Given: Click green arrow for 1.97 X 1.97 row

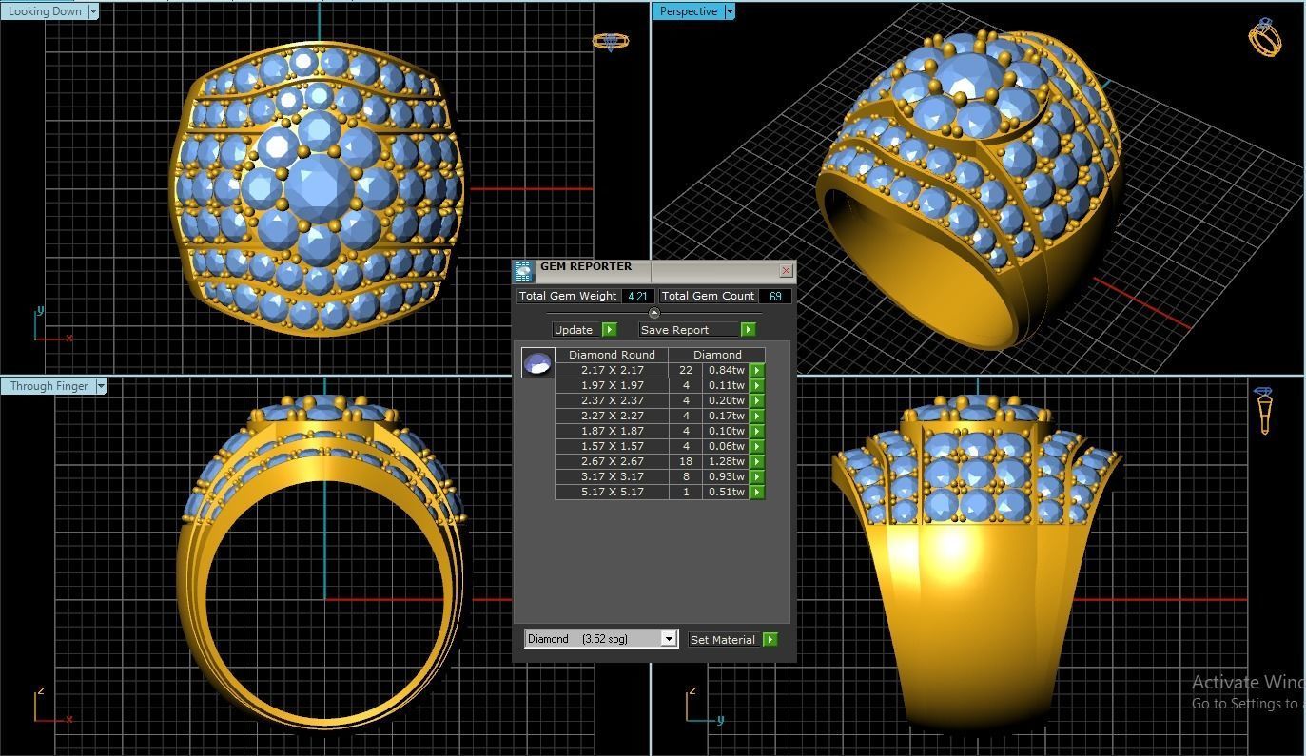Looking at the screenshot, I should click(x=757, y=385).
